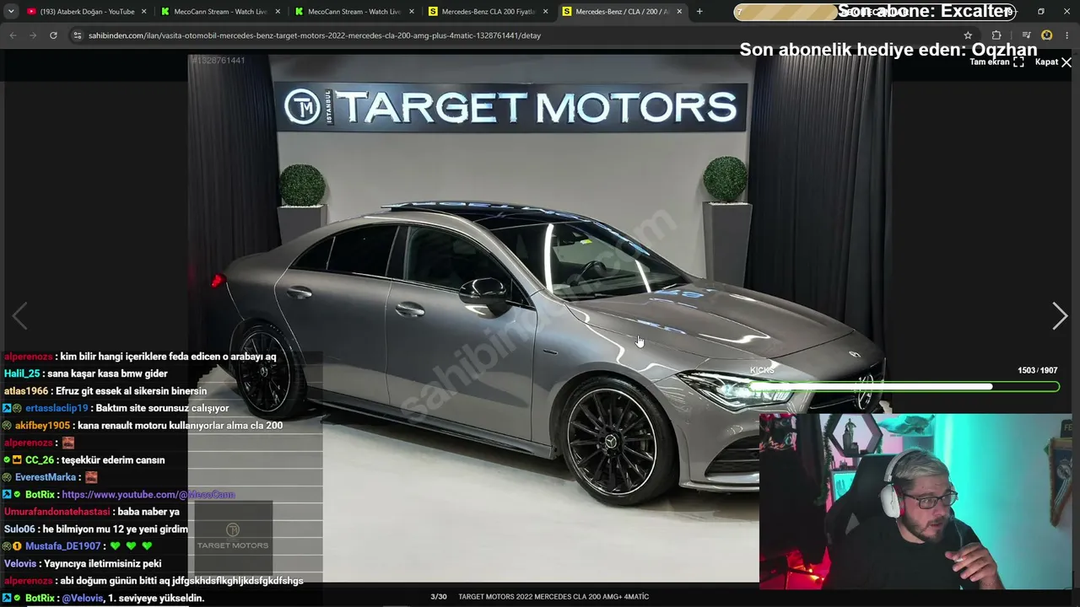This screenshot has width=1080, height=607.
Task: Close the active Mercedes-Benz / CLA / 200 tab
Action: (679, 12)
